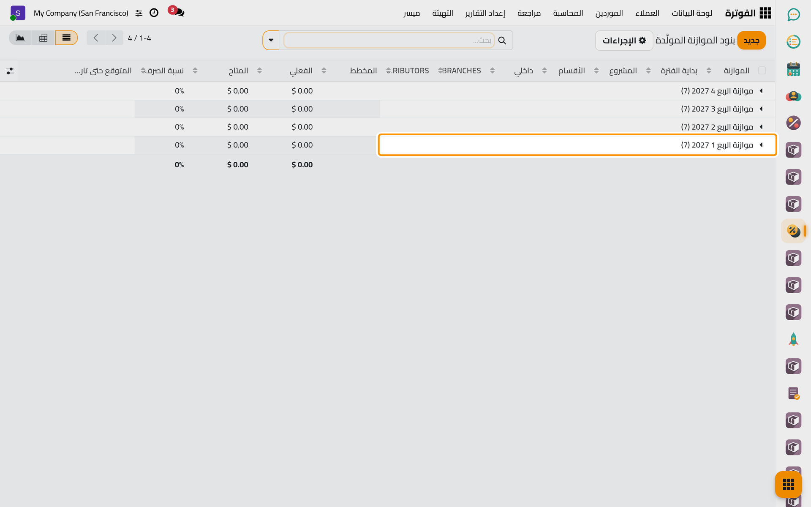
Task: Open the إعداد التقارير menu
Action: click(485, 13)
